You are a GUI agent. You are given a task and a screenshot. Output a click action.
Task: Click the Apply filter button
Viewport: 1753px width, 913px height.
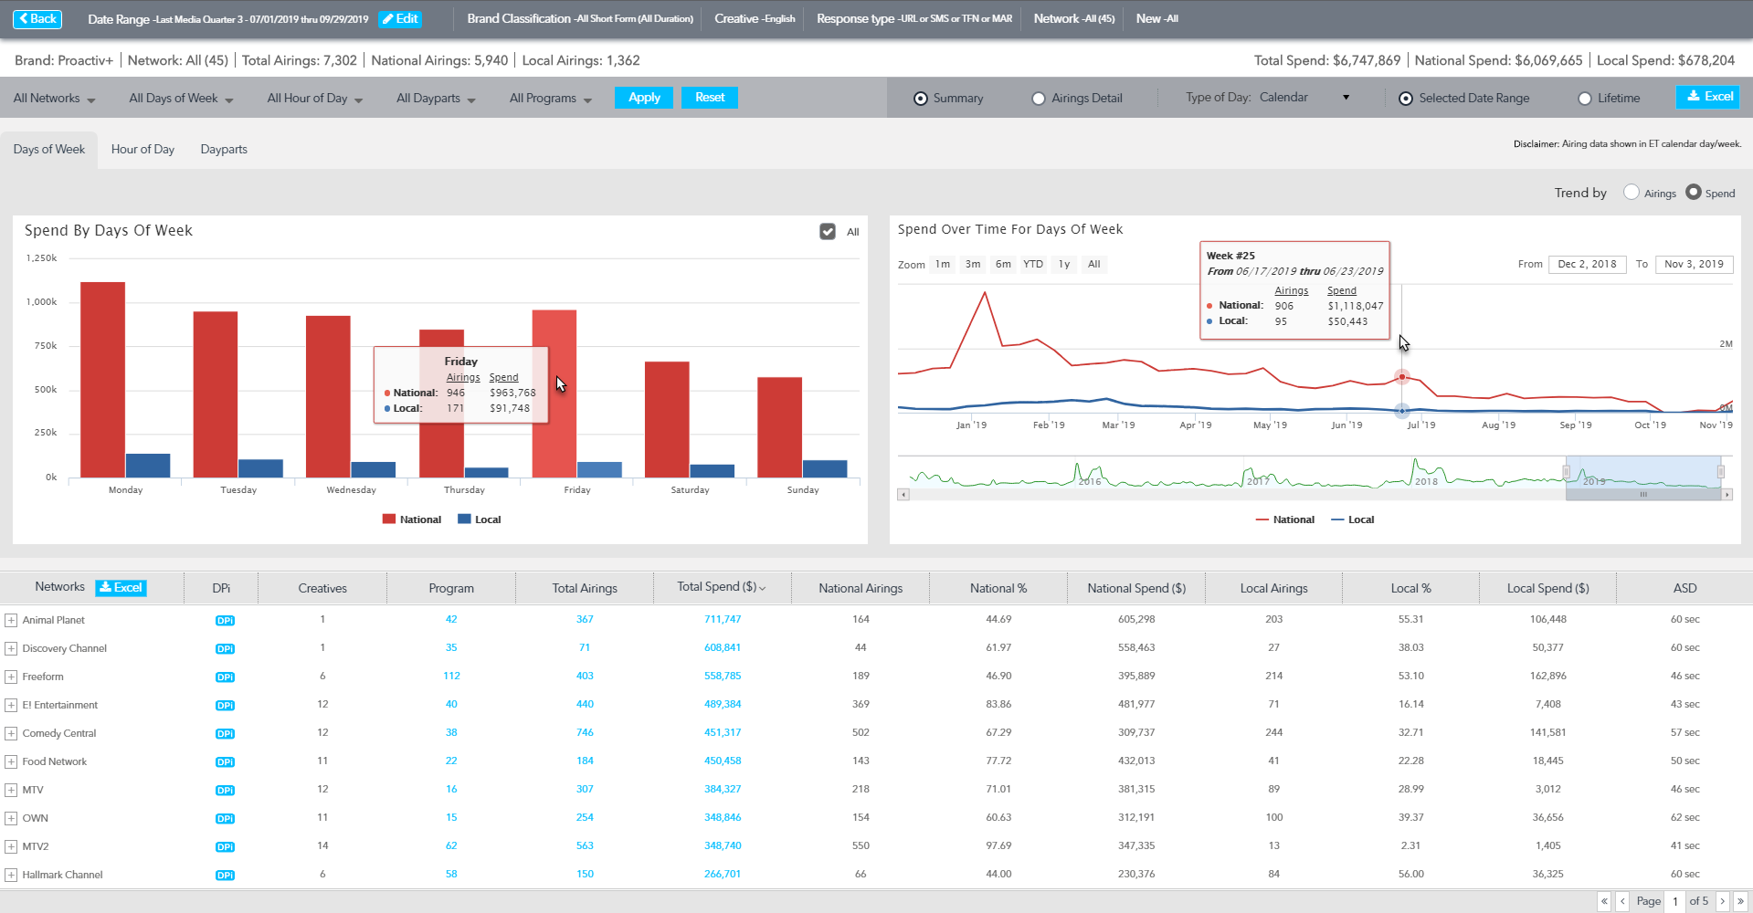click(644, 98)
